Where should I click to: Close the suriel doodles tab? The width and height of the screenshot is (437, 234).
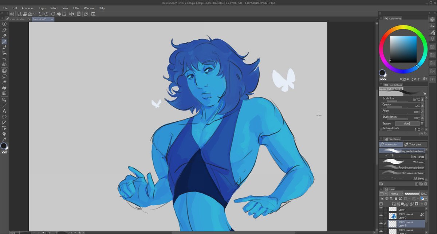point(29,19)
